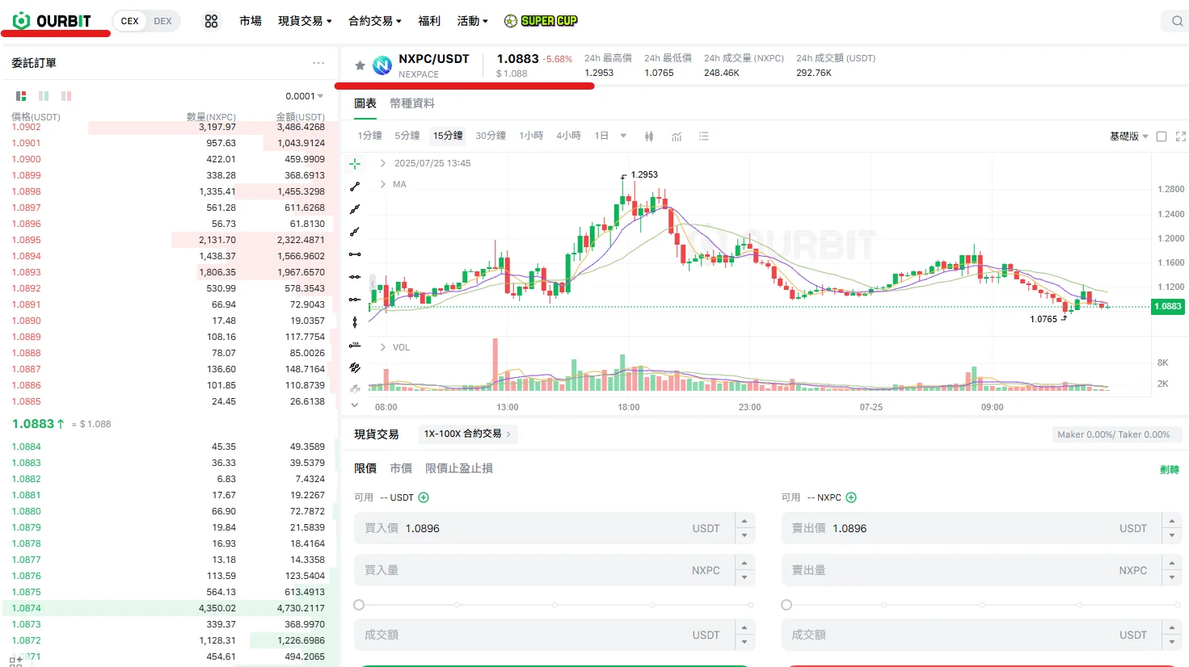Open the 0.0001 price precision dropdown
Screen dimensions: 1189x667
304,96
